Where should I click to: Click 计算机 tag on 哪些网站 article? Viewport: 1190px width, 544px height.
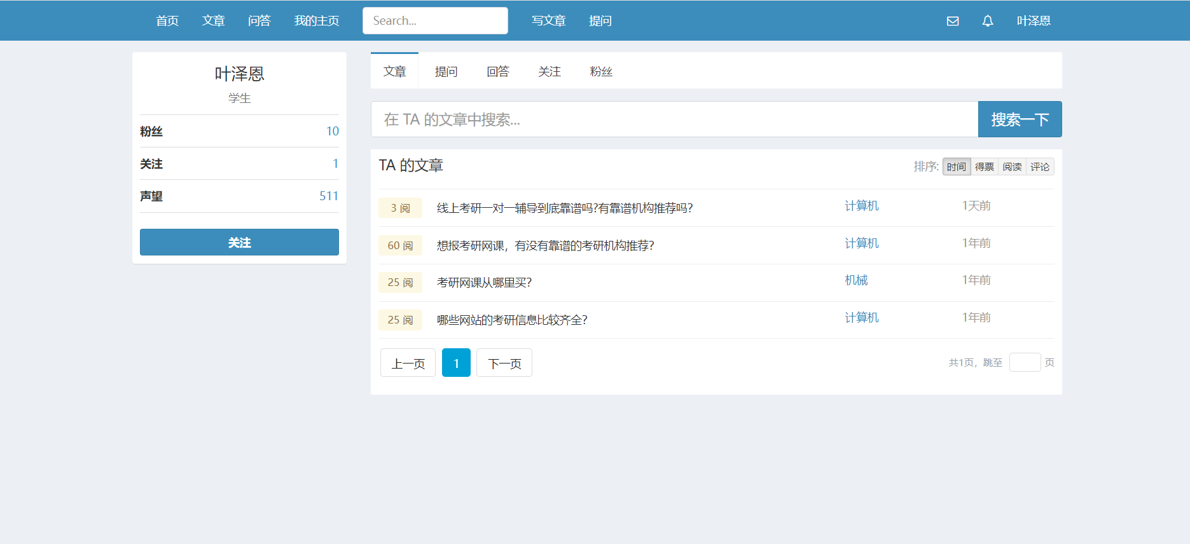pyautogui.click(x=862, y=318)
